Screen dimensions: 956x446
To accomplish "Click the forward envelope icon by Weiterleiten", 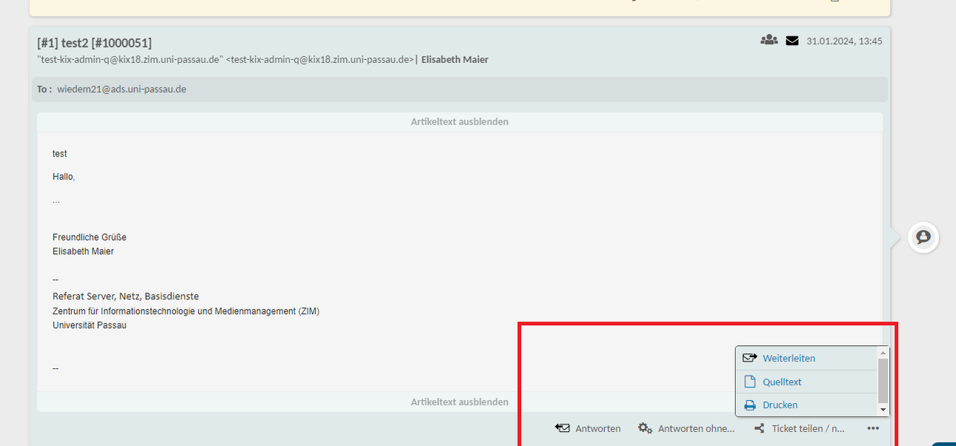I will click(750, 358).
